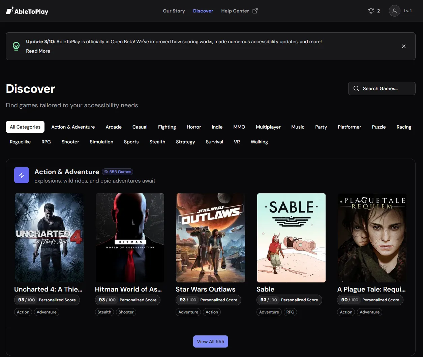Select Fighting category
423x357 pixels.
(167, 127)
